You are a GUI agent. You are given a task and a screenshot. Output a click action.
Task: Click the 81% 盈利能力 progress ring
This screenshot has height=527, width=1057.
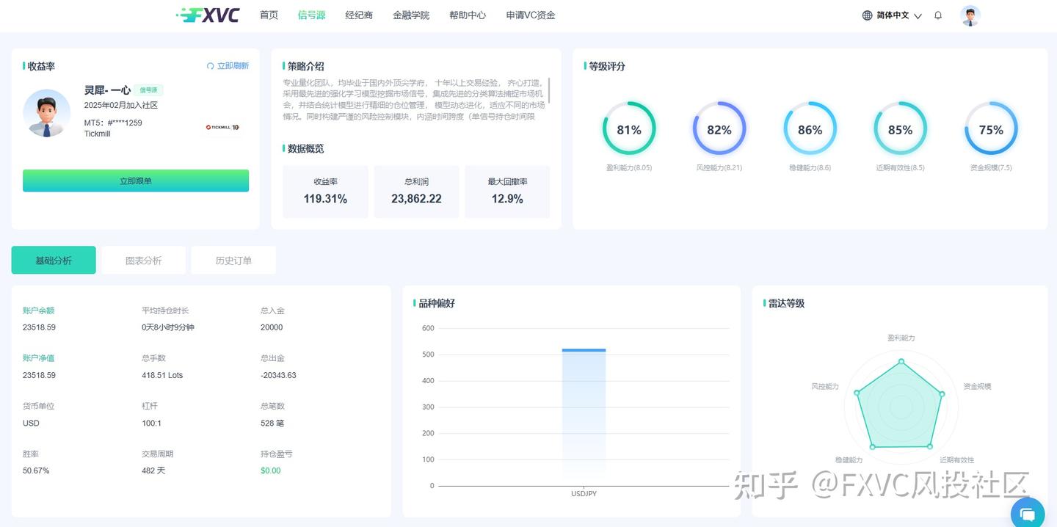coord(629,128)
